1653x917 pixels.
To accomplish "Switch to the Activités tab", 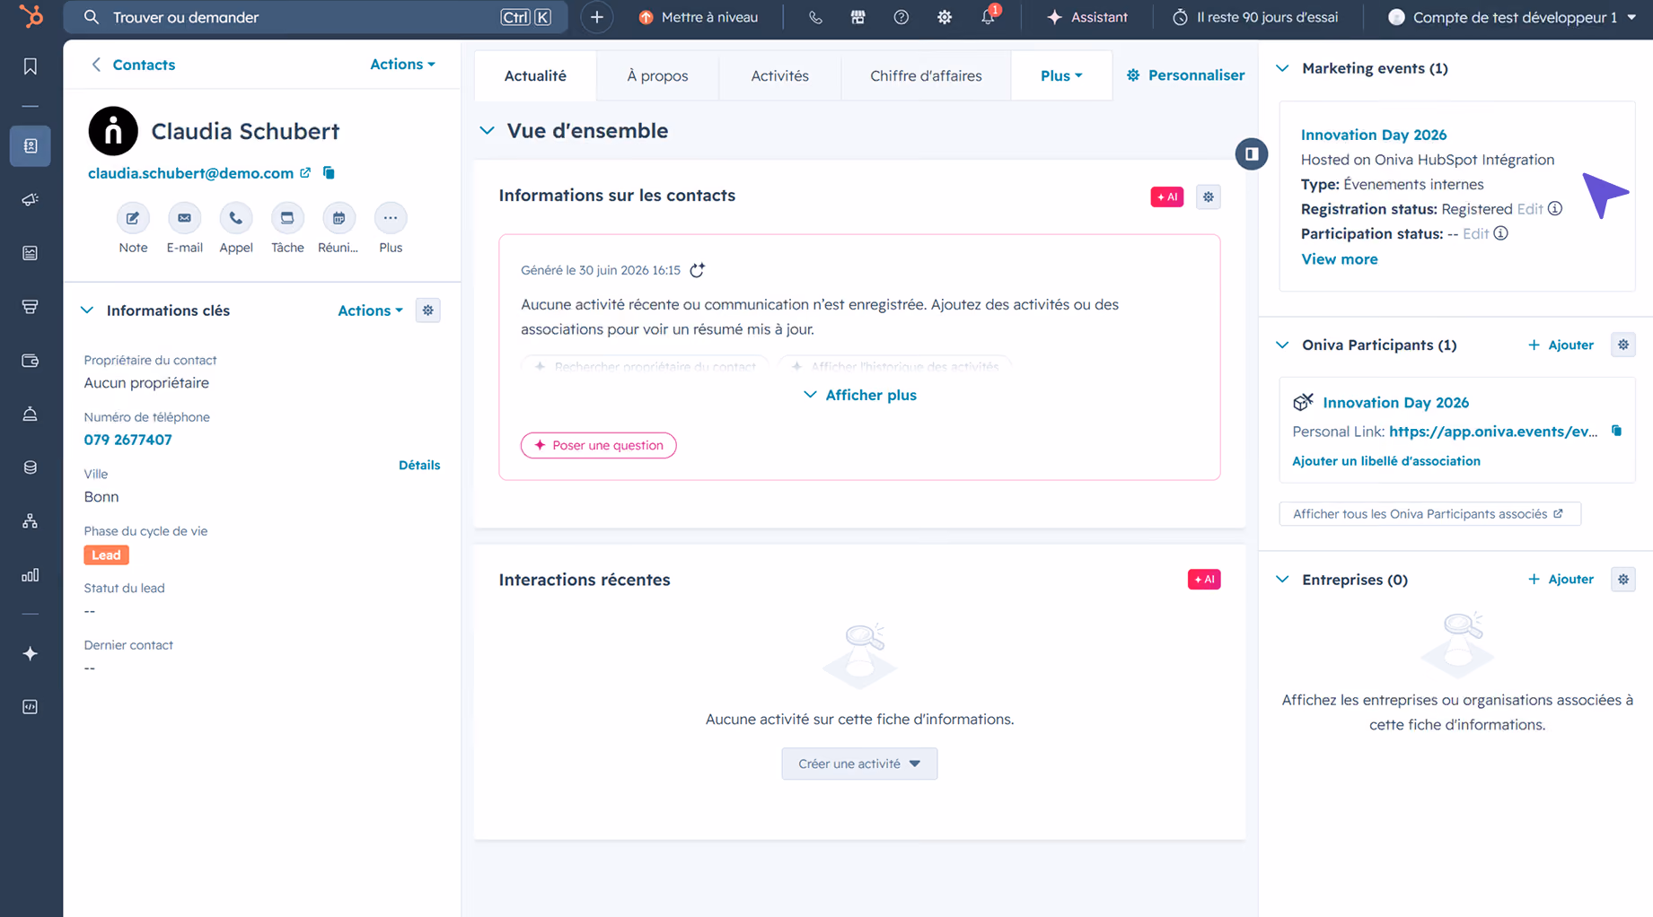I will (x=779, y=75).
